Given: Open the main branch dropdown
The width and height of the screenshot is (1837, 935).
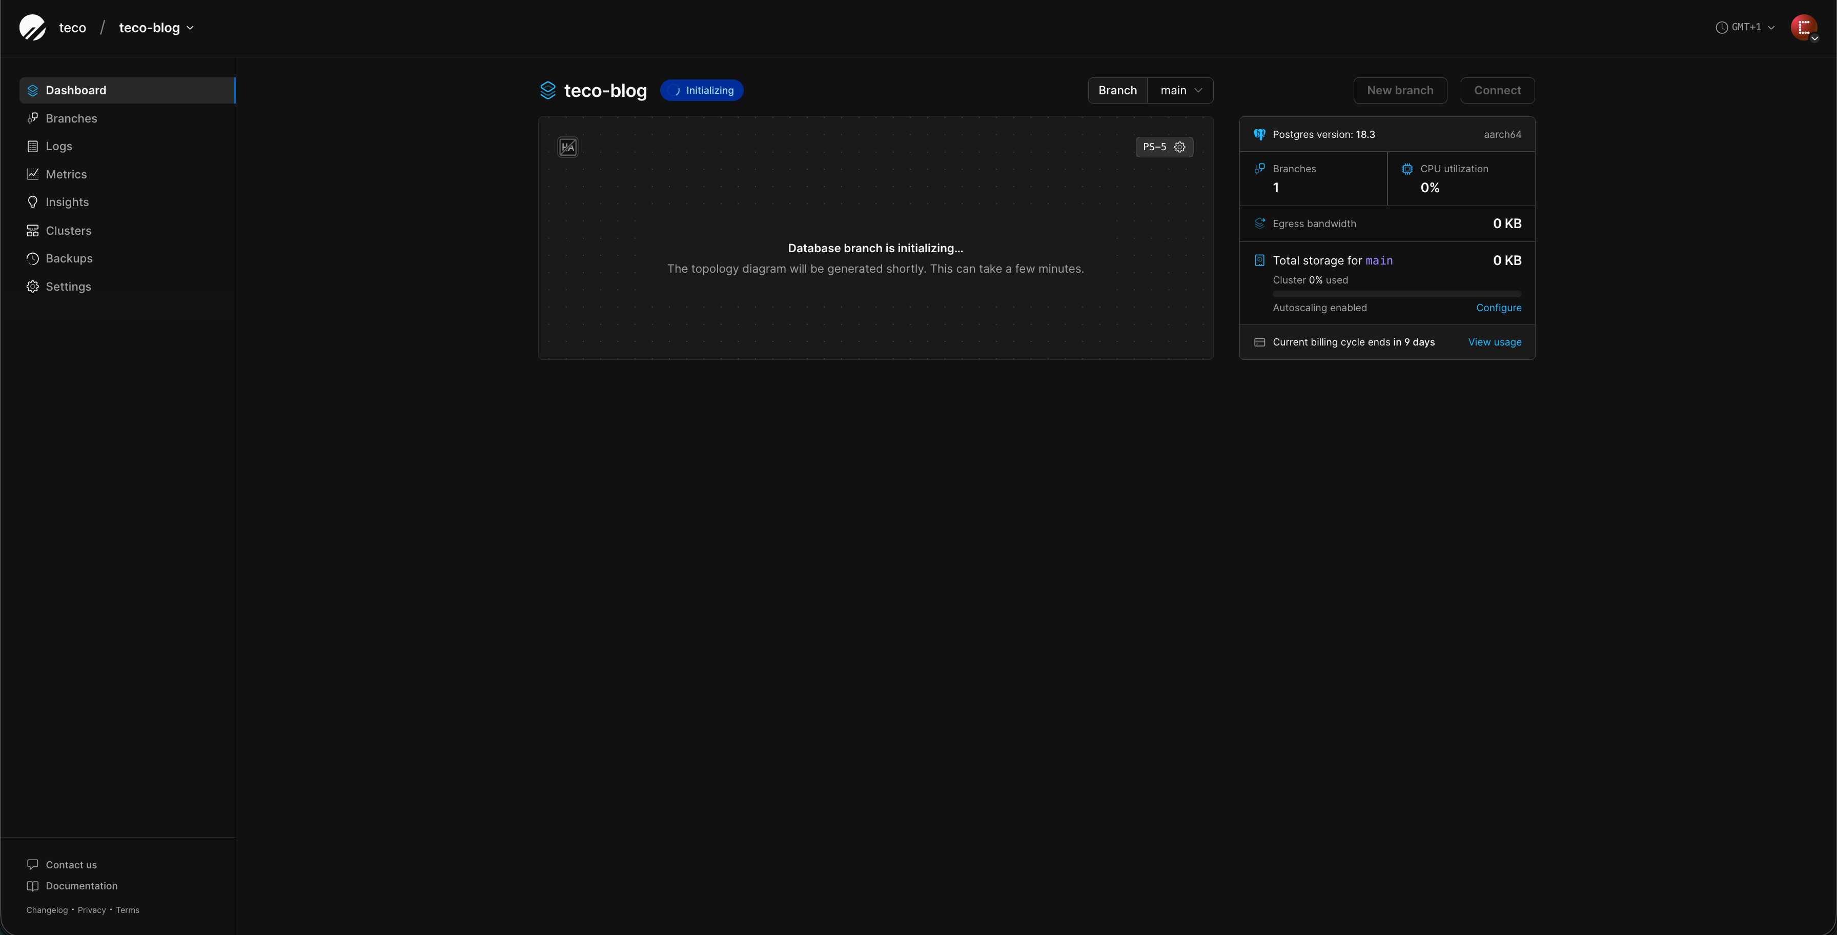Looking at the screenshot, I should pos(1180,91).
